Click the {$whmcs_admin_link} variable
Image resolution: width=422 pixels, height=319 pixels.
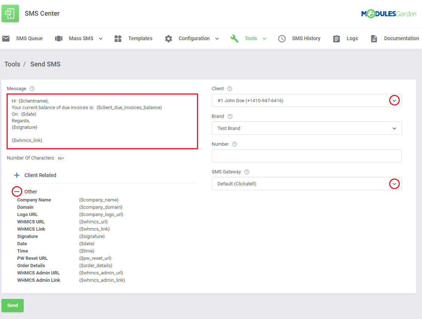(102, 280)
